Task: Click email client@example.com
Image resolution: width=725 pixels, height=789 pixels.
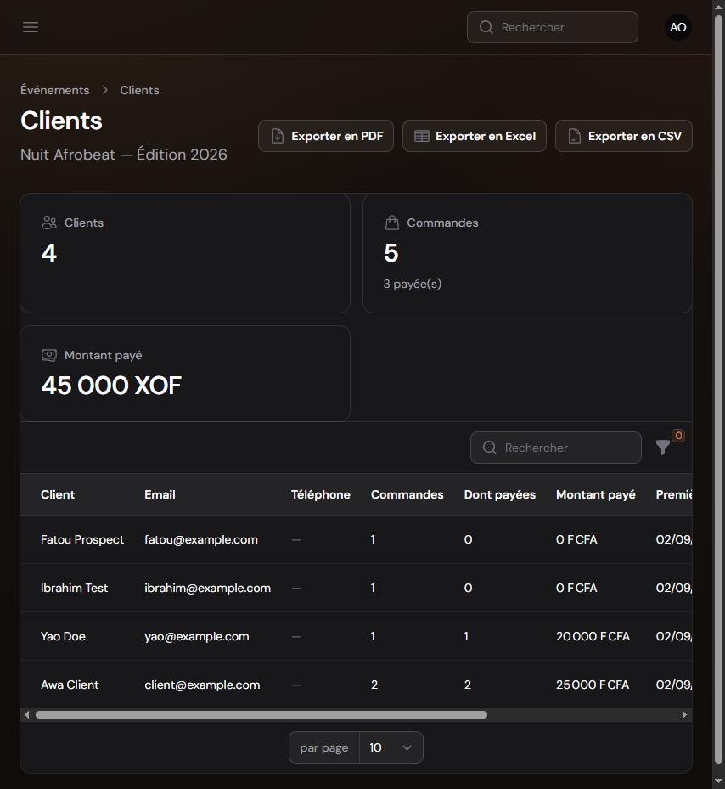Action: (x=202, y=685)
